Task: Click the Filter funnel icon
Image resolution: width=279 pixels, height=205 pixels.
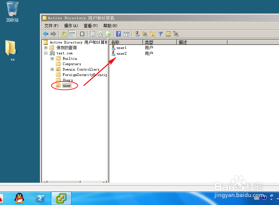Action: (160, 34)
